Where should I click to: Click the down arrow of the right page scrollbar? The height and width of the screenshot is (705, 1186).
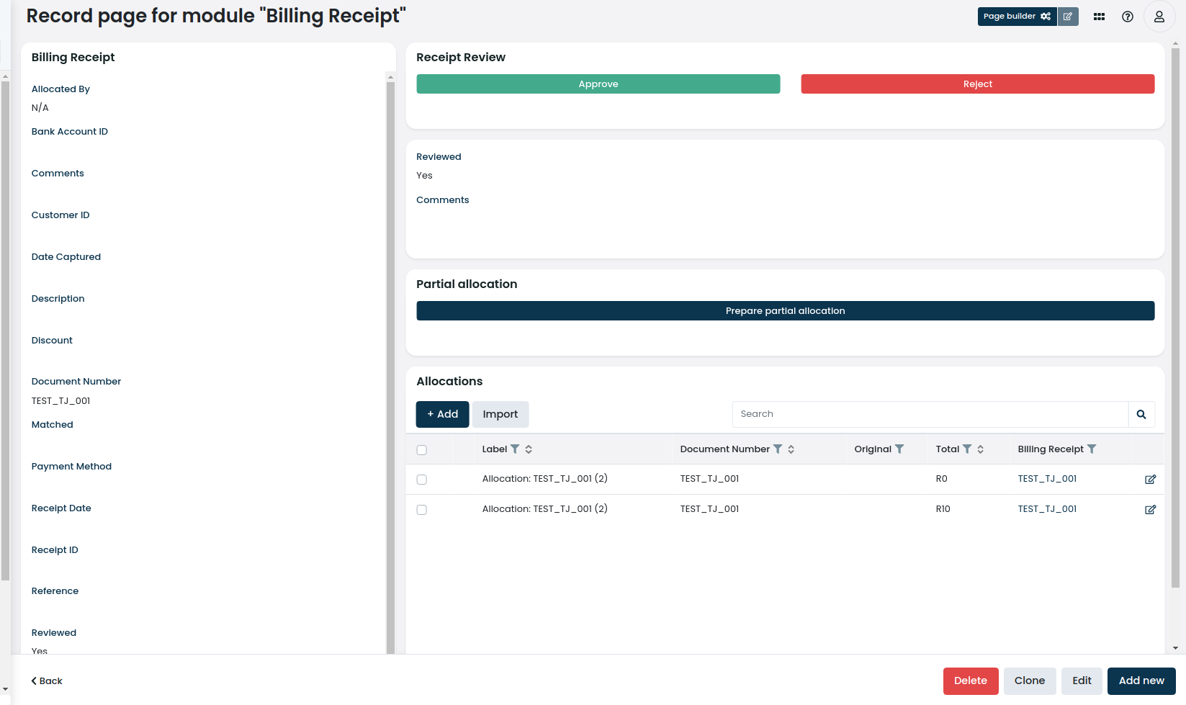(1175, 648)
